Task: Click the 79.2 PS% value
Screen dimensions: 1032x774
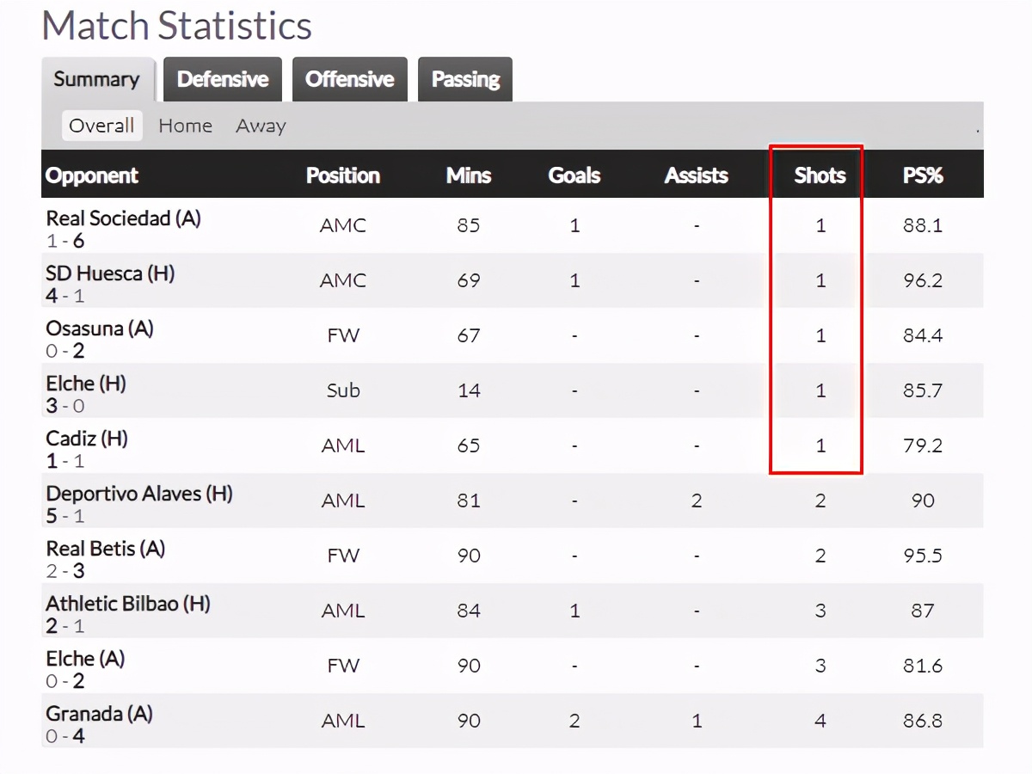Action: 923,445
